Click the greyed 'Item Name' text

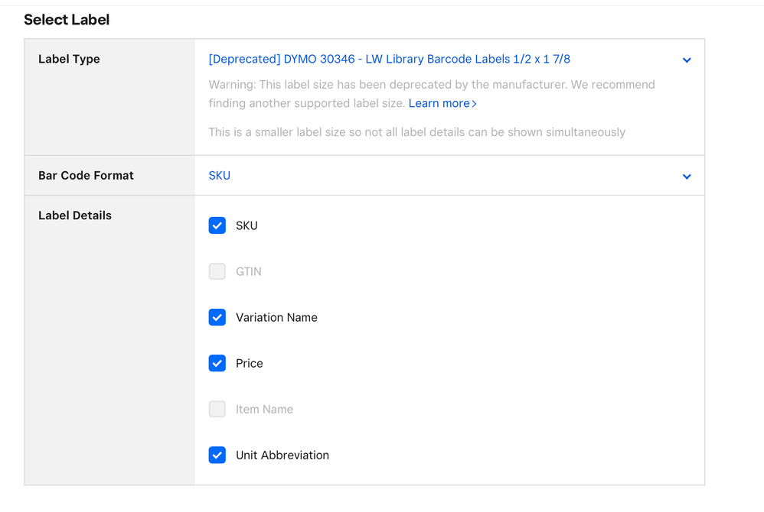tap(264, 409)
